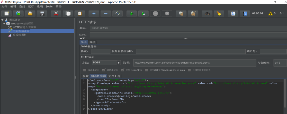Open the Function Helper list icon
Image resolution: width=287 pixels, height=114 pixels.
233,14
